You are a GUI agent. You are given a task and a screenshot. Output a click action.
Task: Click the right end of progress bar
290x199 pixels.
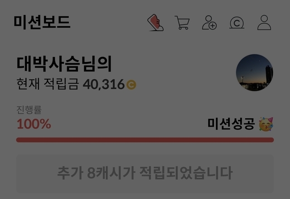(271, 140)
